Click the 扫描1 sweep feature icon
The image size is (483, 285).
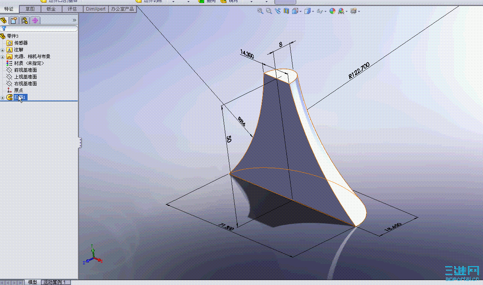(x=10, y=97)
